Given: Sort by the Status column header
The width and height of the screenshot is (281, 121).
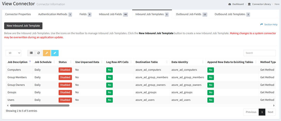Looking at the screenshot, I should click(x=63, y=62).
